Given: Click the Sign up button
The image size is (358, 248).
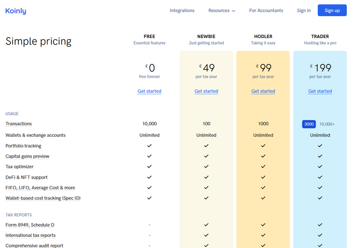Looking at the screenshot, I should click(x=332, y=10).
